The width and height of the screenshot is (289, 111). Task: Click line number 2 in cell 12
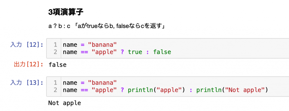coord(55,52)
